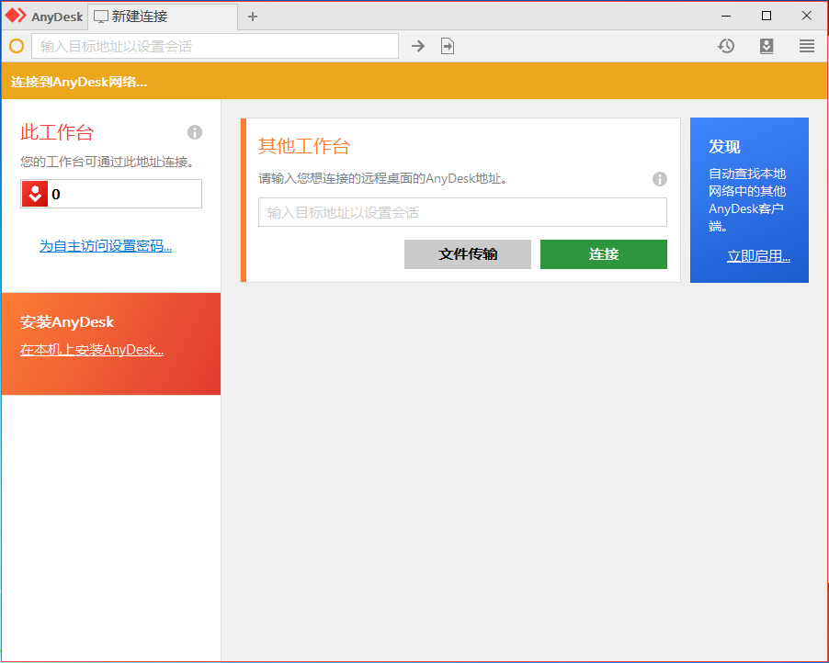Click 在本机上安装AnyDesk link
Image resolution: width=829 pixels, height=663 pixels.
[91, 349]
